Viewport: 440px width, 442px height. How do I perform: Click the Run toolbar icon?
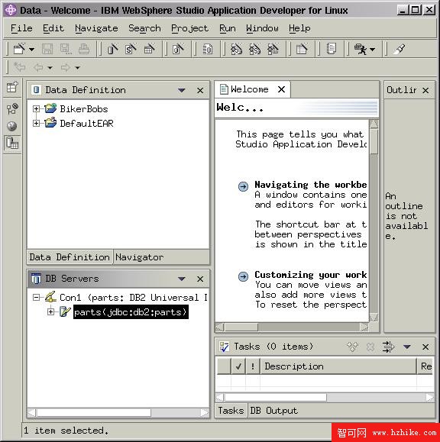[x=361, y=49]
